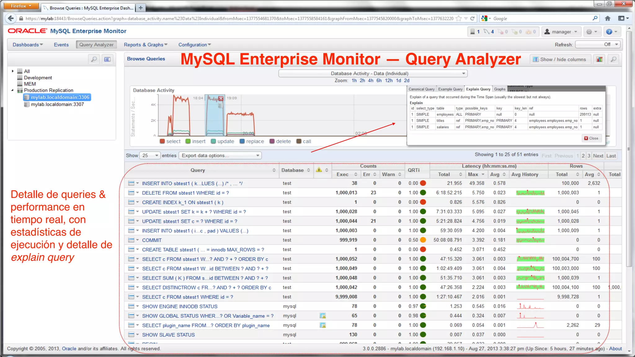Image resolution: width=635 pixels, height=357 pixels.
Task: Switch to the Canonical Query tab
Action: (421, 89)
